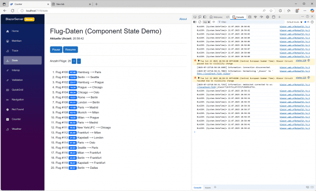The height and width of the screenshot is (191, 316).
Task: Click the address bar URL
Action: click(x=37, y=11)
